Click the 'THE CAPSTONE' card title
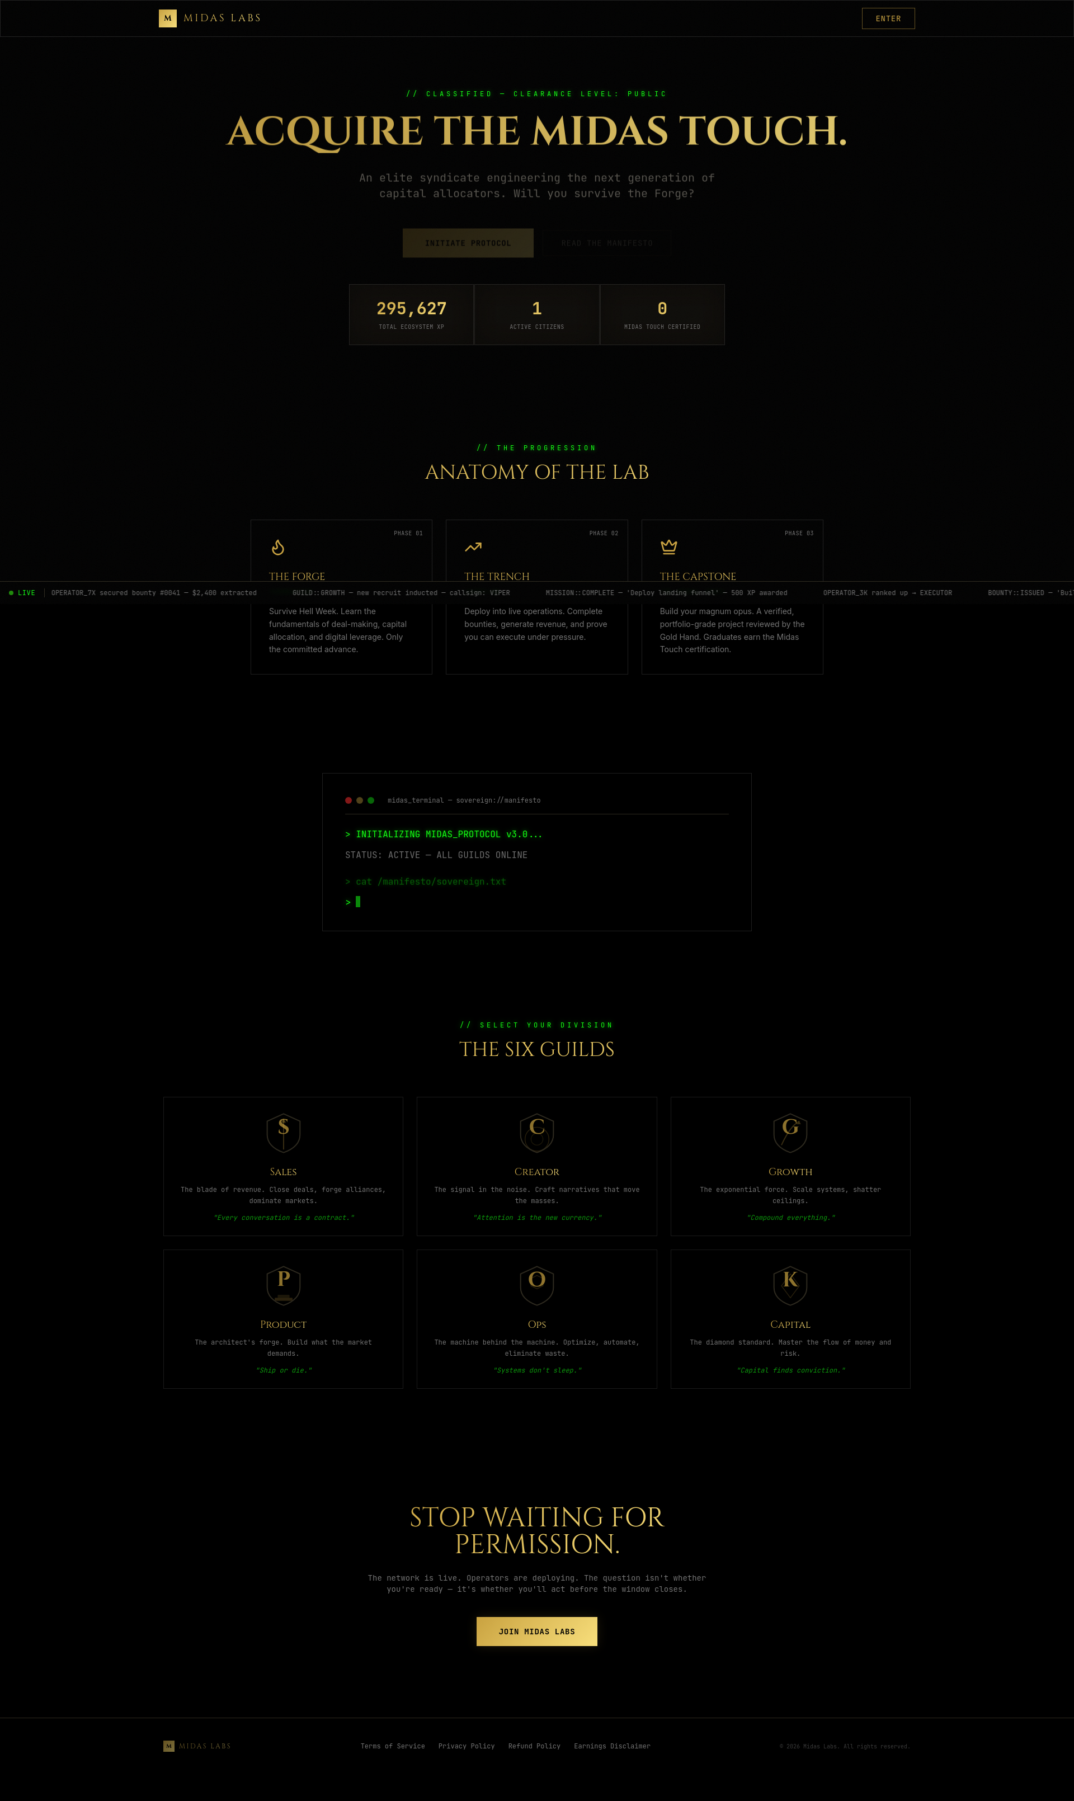 [698, 576]
